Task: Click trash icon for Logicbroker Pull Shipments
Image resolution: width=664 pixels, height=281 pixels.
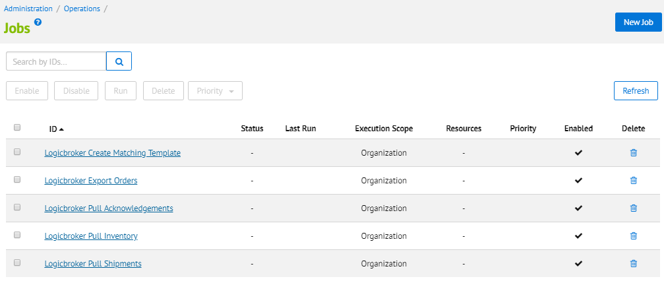Action: coord(633,264)
